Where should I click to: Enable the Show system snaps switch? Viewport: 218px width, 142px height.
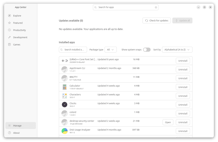[x=147, y=50]
